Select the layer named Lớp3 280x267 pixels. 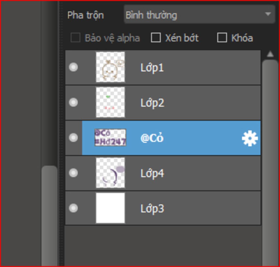pyautogui.click(x=152, y=208)
